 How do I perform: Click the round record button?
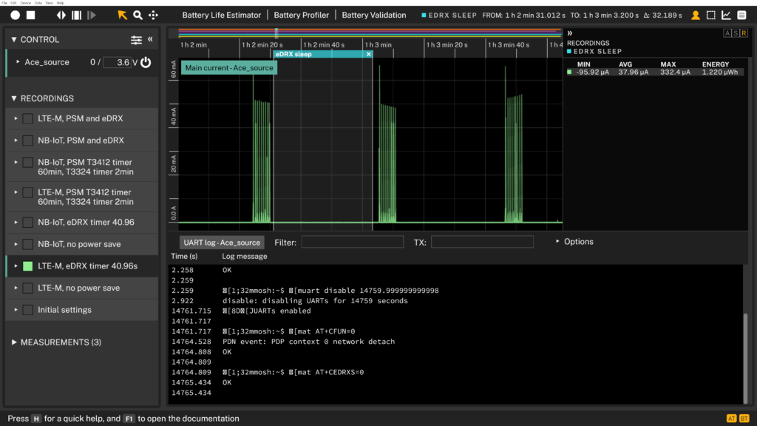pos(15,15)
